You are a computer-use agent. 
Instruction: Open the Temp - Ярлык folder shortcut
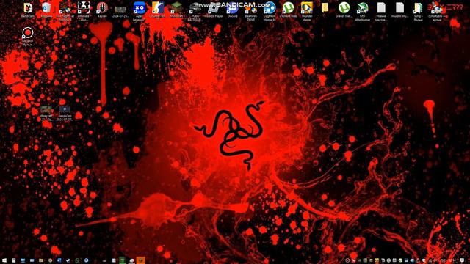click(x=418, y=12)
